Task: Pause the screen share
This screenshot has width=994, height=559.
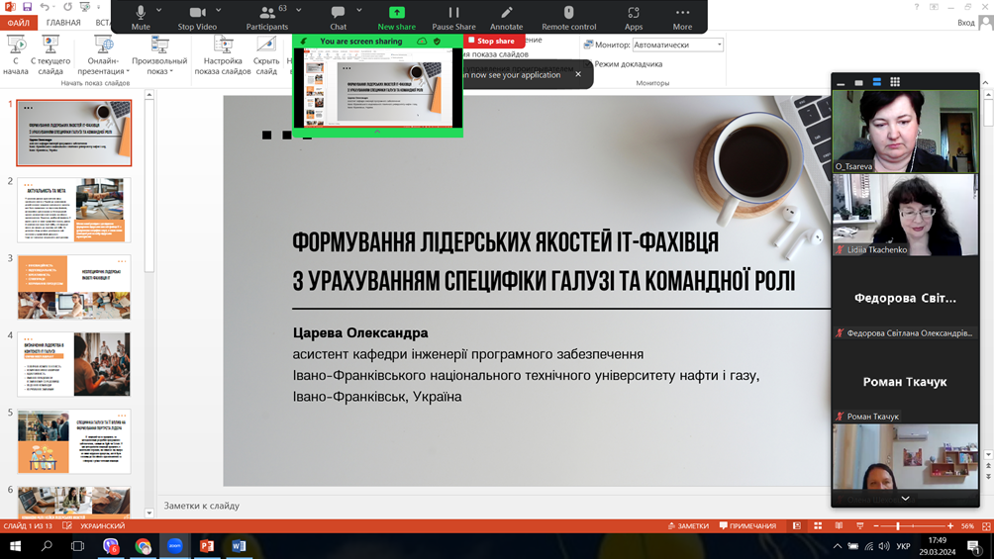Action: coord(453,16)
